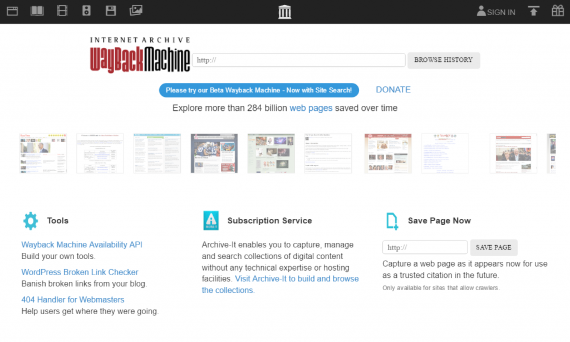Click the 'Save Page Now' heading text

(440, 221)
